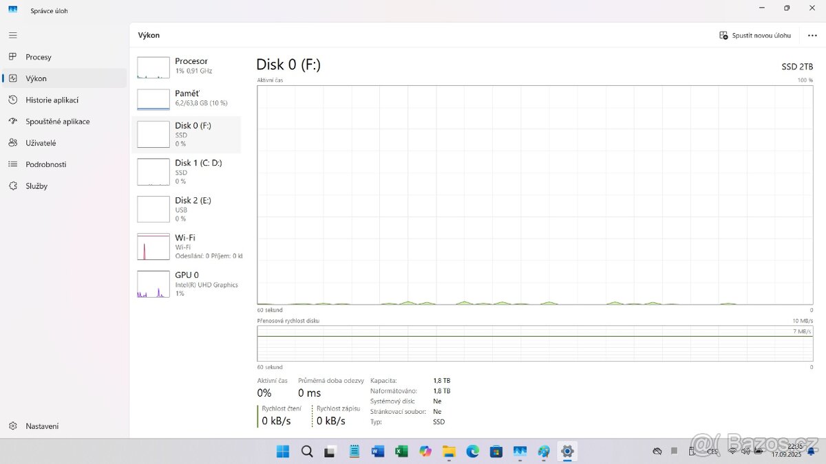Launch Word from the taskbar
The width and height of the screenshot is (826, 464).
point(377,452)
